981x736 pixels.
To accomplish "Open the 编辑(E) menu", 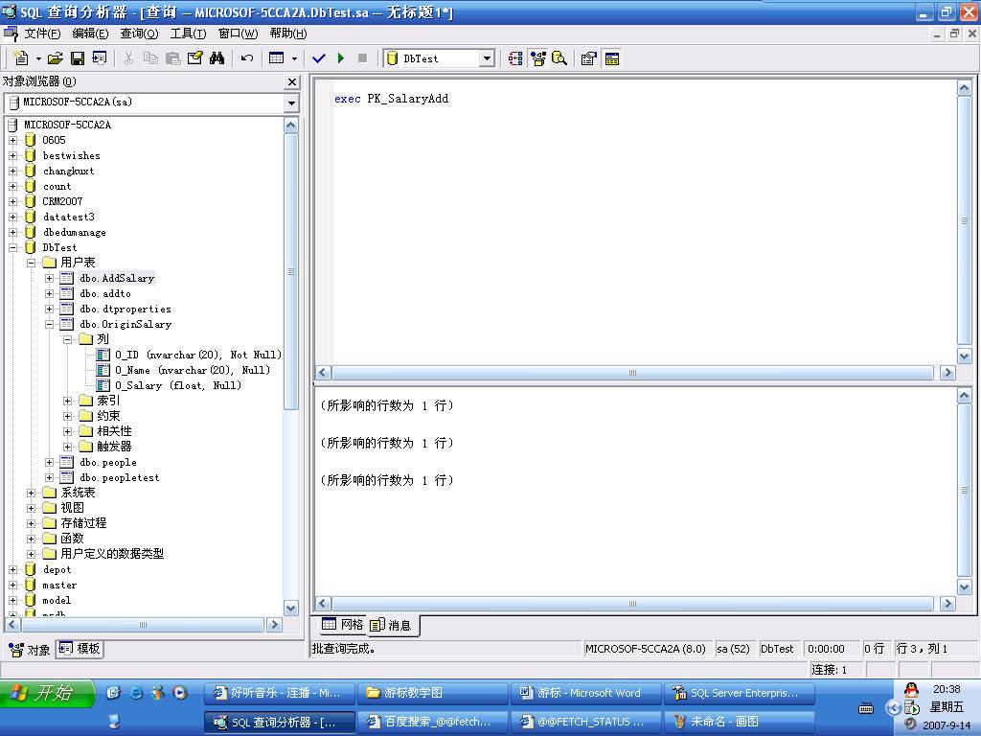I will click(x=91, y=34).
